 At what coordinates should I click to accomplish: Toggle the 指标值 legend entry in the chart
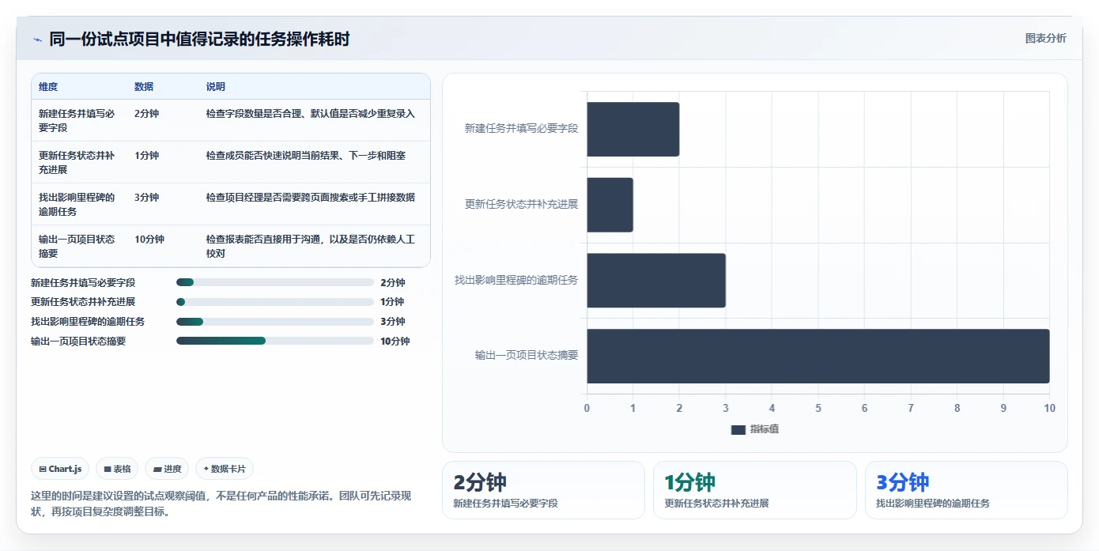tap(755, 429)
